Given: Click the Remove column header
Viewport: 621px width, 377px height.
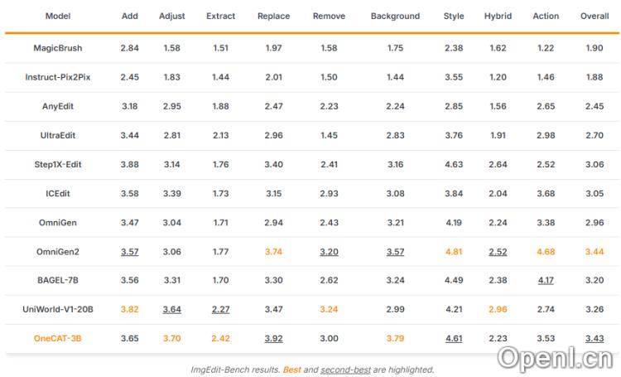Looking at the screenshot, I should 330,17.
